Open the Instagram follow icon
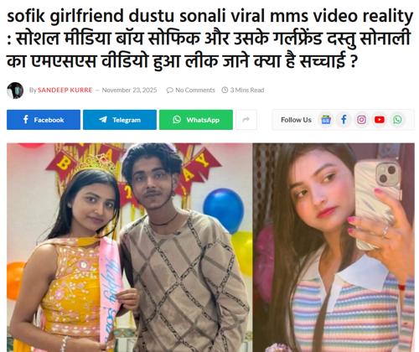Image resolution: width=419 pixels, height=352 pixels. 361,120
